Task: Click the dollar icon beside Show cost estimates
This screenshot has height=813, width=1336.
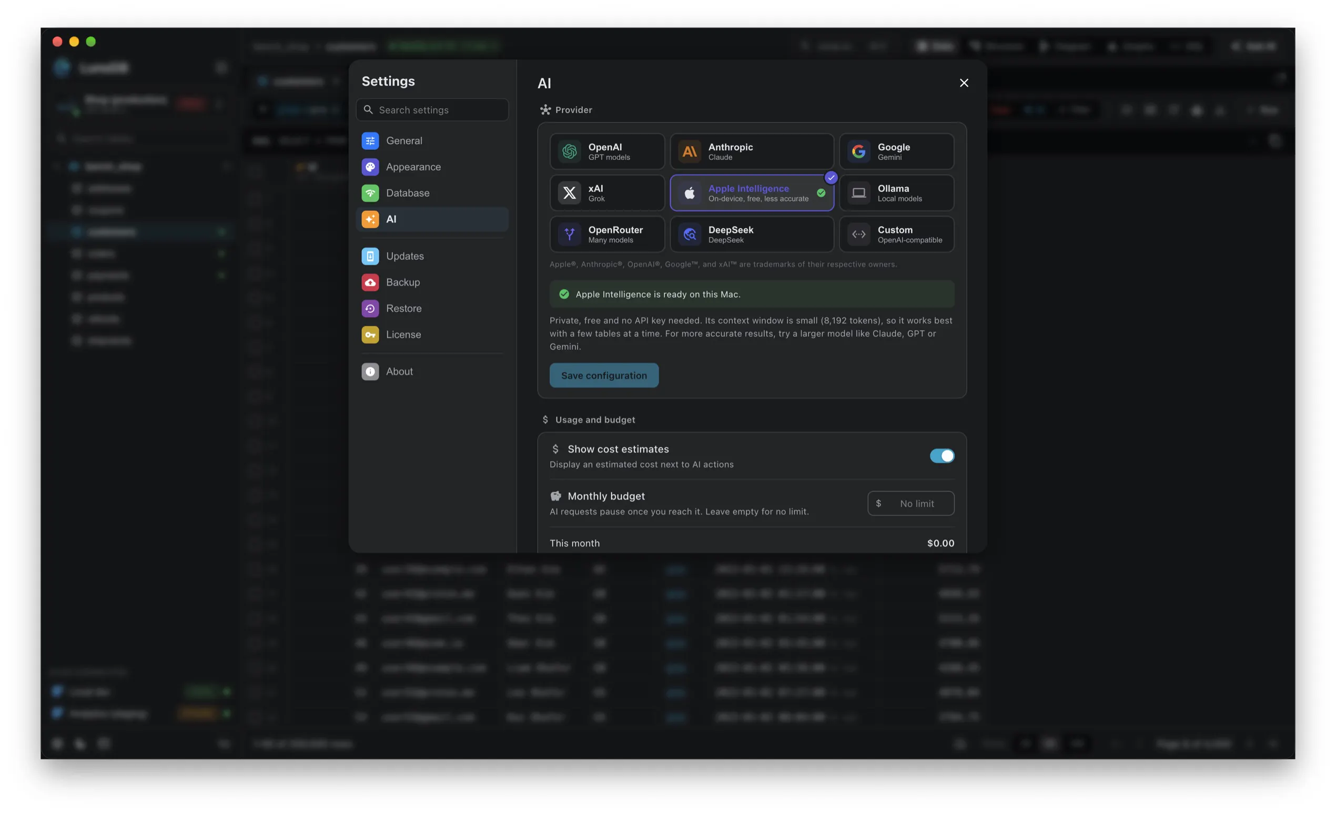Action: pos(555,449)
